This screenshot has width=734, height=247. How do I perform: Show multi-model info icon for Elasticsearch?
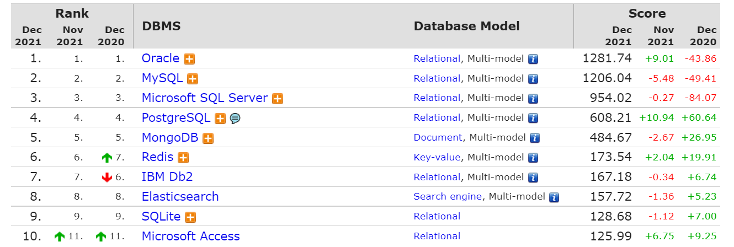(x=554, y=197)
